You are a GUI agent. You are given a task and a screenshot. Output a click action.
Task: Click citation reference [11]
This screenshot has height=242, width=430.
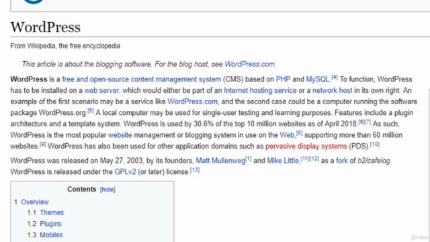click(x=305, y=159)
